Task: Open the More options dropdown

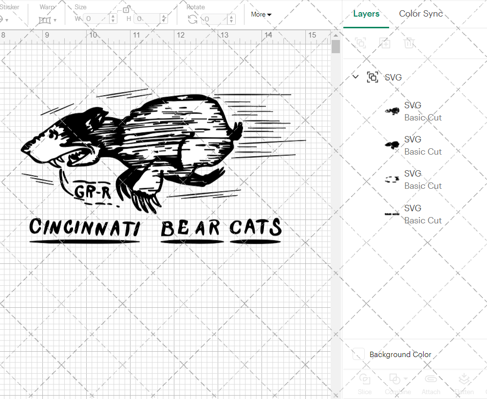Action: click(261, 15)
